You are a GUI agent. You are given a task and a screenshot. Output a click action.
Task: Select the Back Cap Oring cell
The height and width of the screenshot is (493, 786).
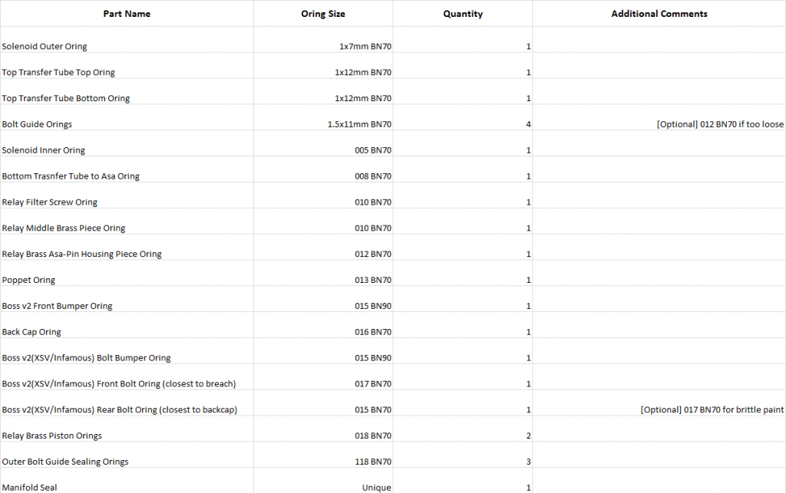coord(127,327)
